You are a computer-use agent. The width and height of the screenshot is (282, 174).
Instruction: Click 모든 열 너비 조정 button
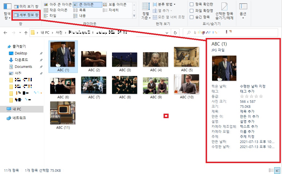click(169, 17)
